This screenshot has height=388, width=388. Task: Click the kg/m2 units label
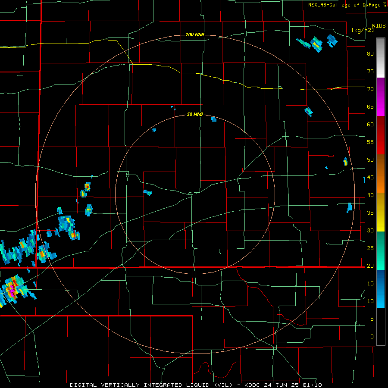tap(363, 30)
